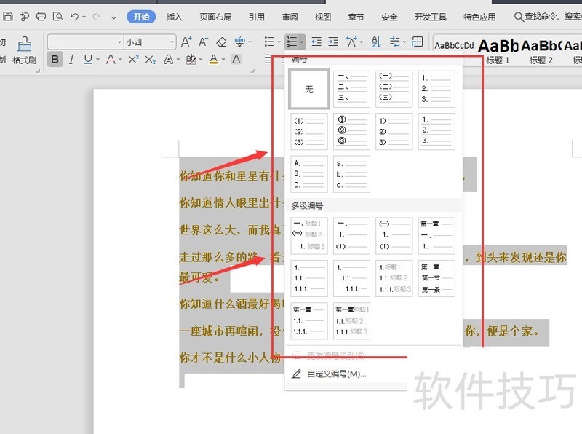This screenshot has height=434, width=582.
Task: Decrease font size with A- icon
Action: coord(203,42)
